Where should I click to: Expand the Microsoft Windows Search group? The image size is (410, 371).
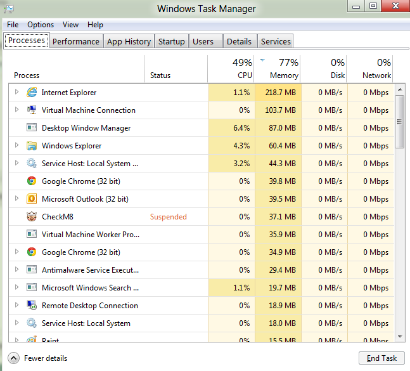point(16,287)
